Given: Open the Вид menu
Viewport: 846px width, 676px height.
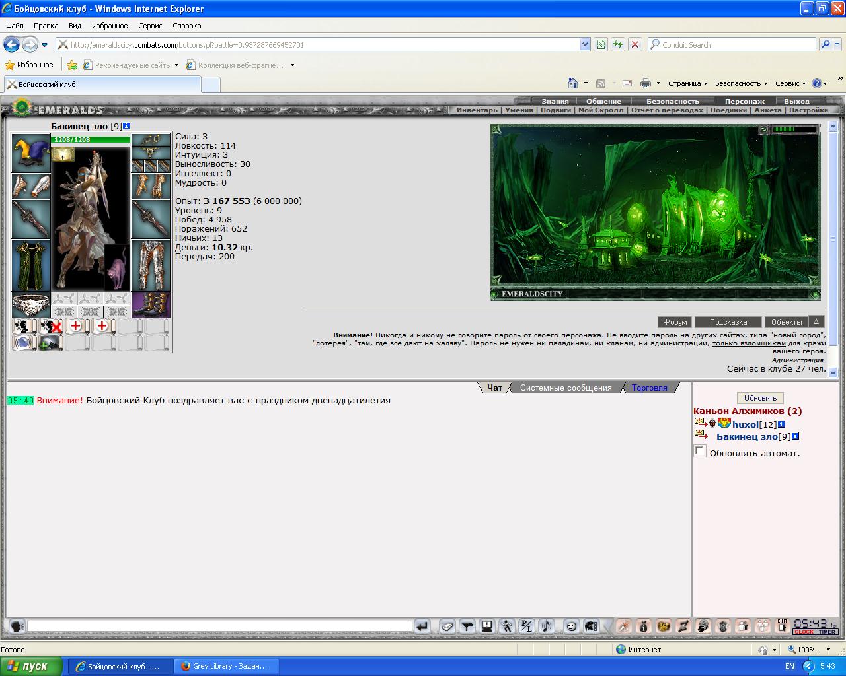Looking at the screenshot, I should coord(75,26).
